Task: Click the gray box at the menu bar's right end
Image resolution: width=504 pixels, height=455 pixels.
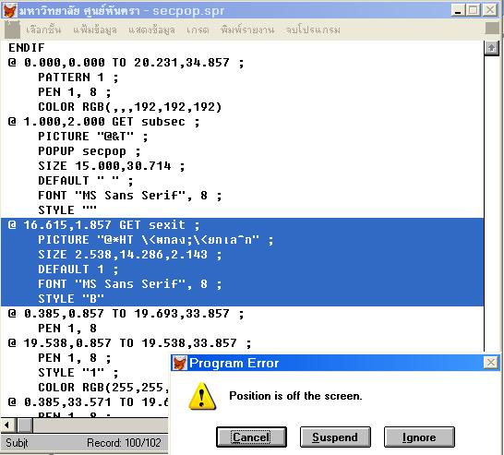Action: 492,29
